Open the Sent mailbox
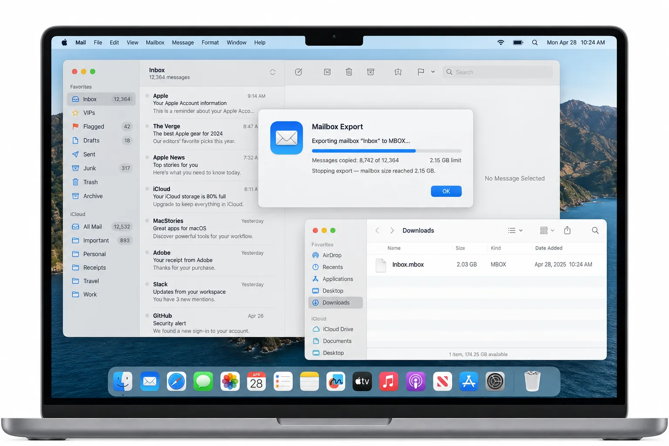669x446 pixels. [x=101, y=155]
